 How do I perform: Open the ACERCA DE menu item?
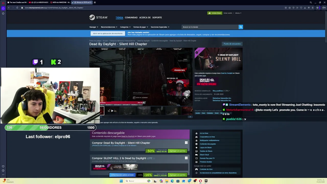145,17
